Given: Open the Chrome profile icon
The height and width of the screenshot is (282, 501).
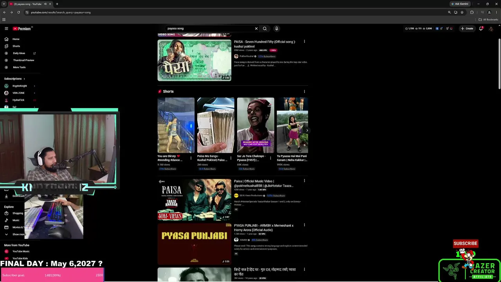Looking at the screenshot, I should [x=489, y=13].
